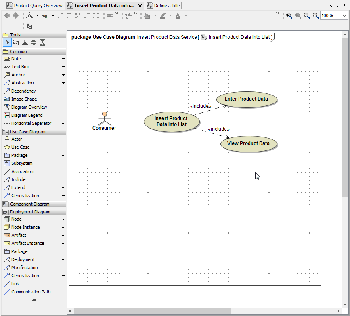Expand the Note options arrow
This screenshot has height=316, width=350.
63,59
